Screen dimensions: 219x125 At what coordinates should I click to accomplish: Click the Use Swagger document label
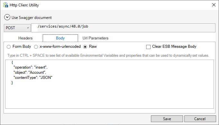click(x=31, y=18)
